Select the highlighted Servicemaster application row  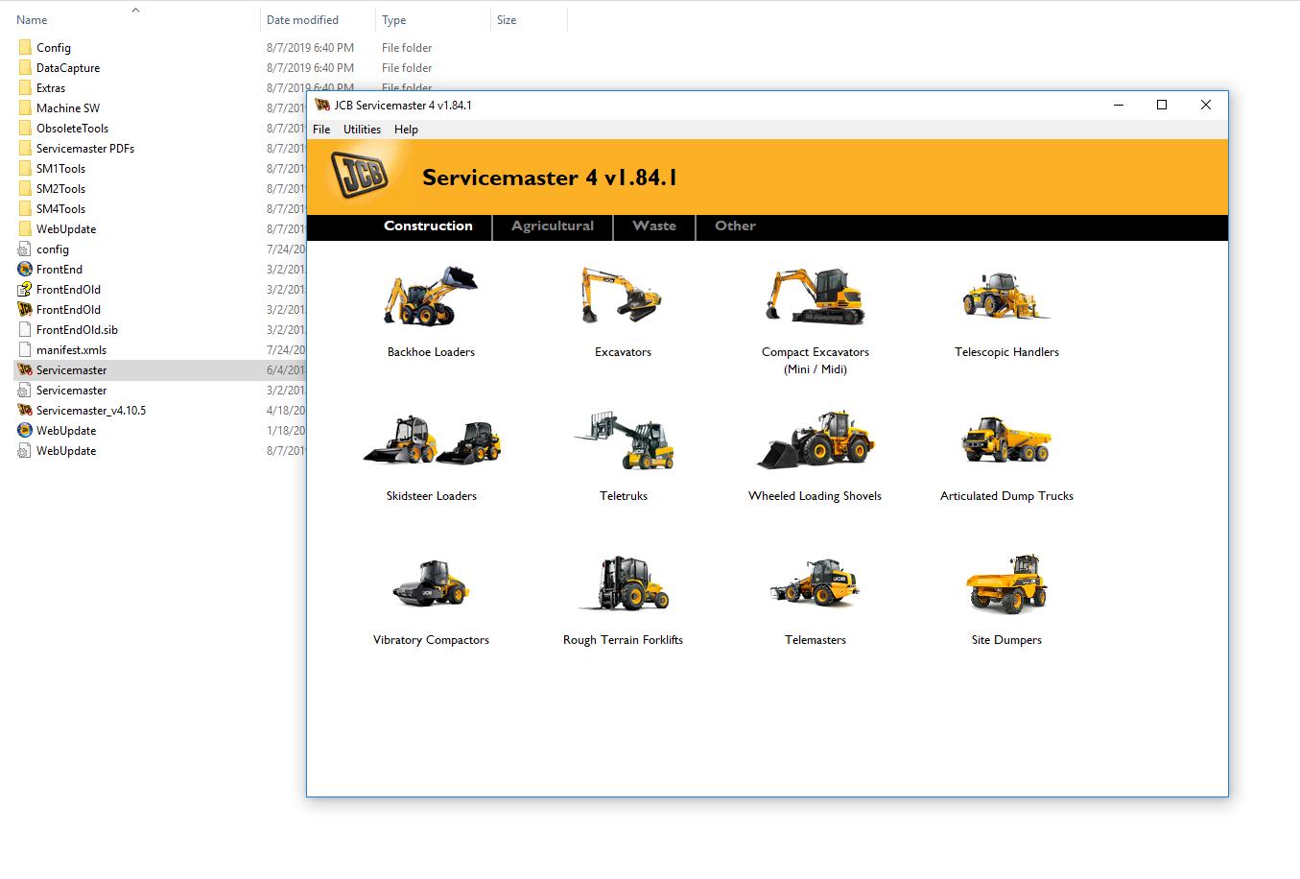(159, 369)
